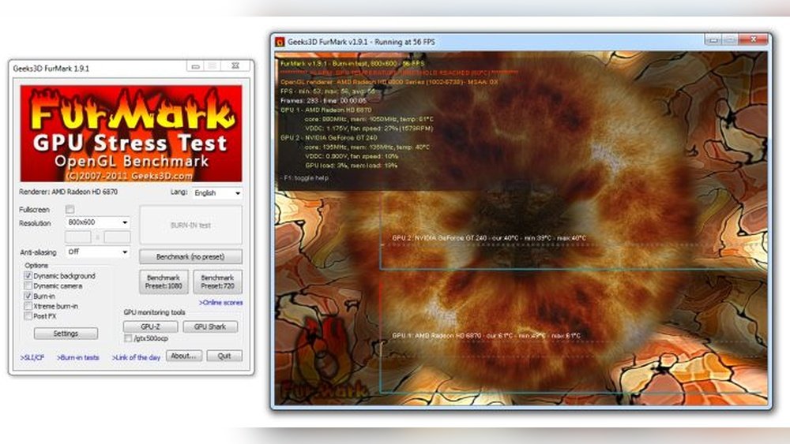The height and width of the screenshot is (444, 790).
Task: Enable the Fullscreen checkbox
Action: [x=70, y=210]
